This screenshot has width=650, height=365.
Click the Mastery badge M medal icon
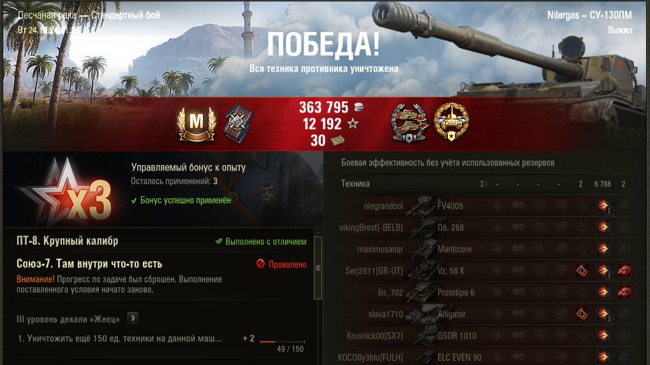pyautogui.click(x=196, y=124)
